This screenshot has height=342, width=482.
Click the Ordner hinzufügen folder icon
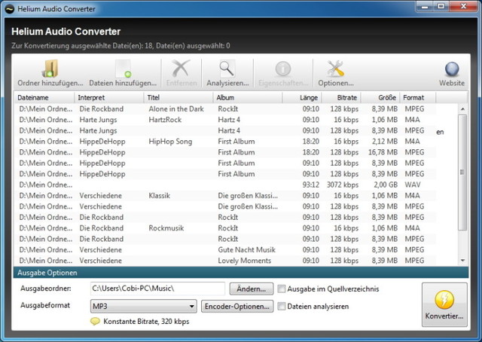(x=50, y=69)
